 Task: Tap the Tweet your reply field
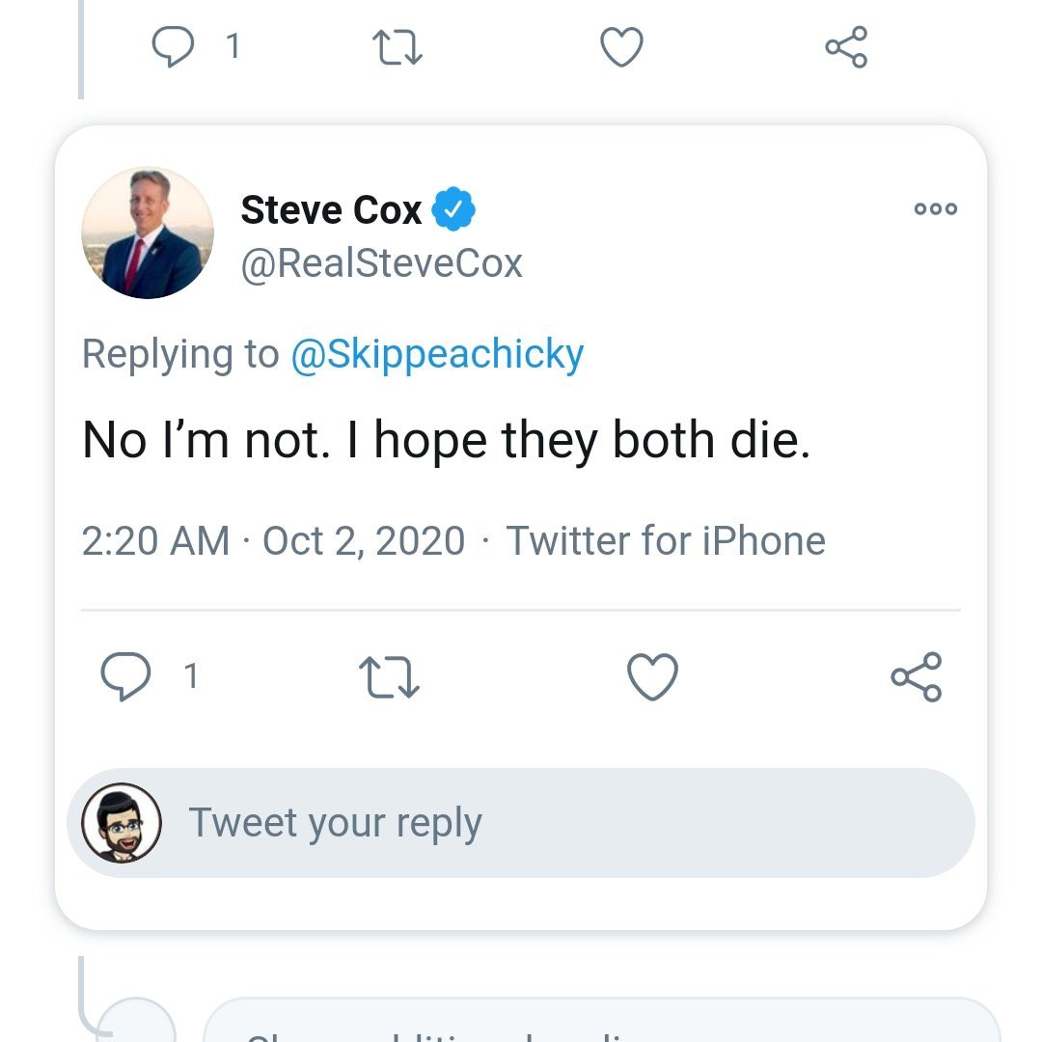pos(520,823)
